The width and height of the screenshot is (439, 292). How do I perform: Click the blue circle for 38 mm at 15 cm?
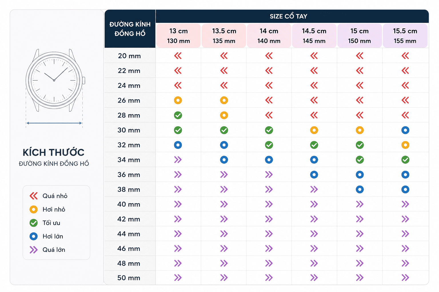coord(360,190)
